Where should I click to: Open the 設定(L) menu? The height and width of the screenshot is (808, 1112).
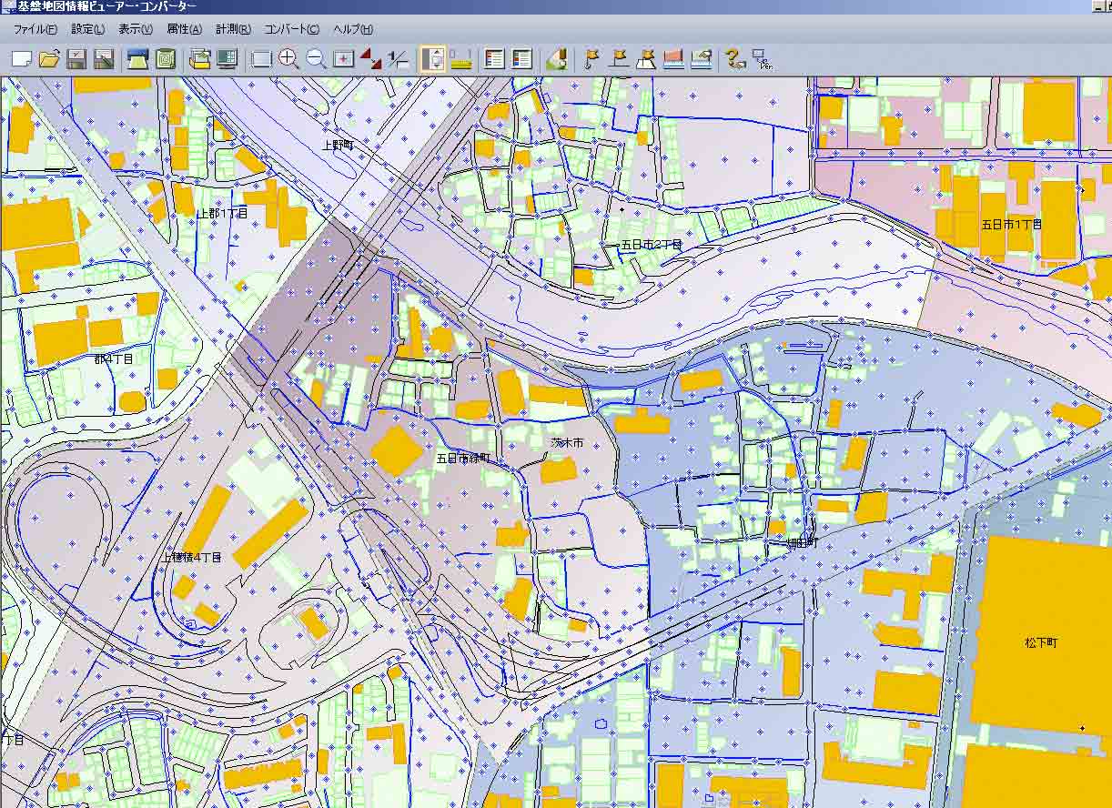(87, 29)
